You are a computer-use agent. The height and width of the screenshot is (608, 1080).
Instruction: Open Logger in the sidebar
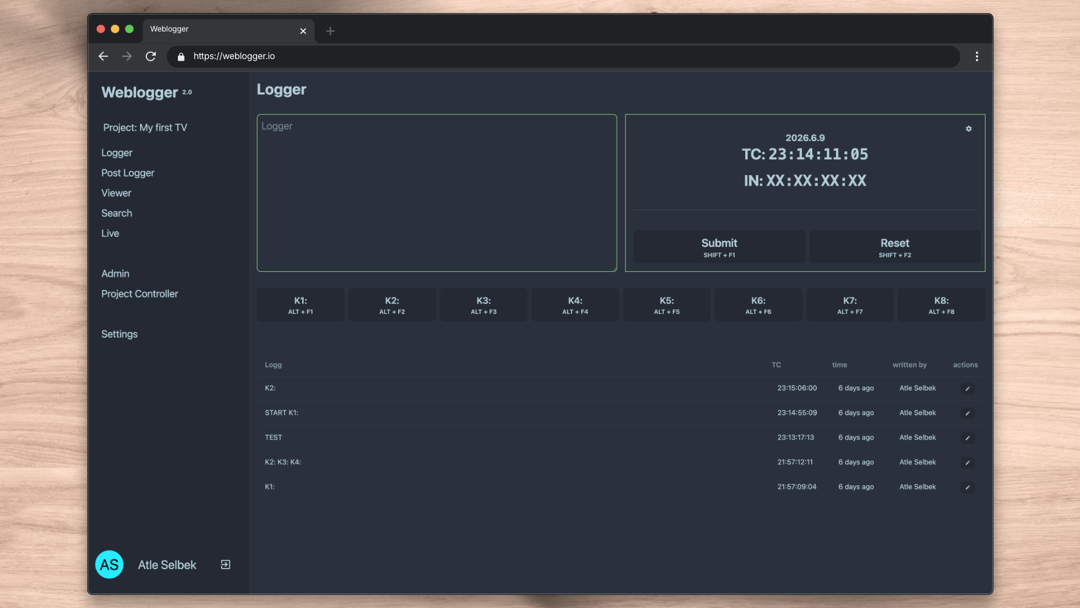pos(117,153)
